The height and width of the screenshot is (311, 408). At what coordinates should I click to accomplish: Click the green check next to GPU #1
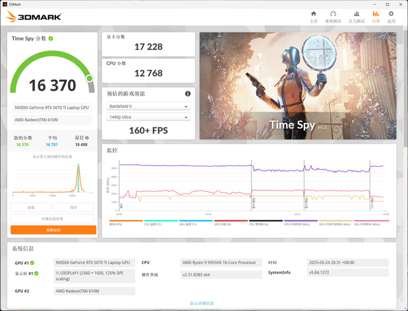[x=32, y=263]
